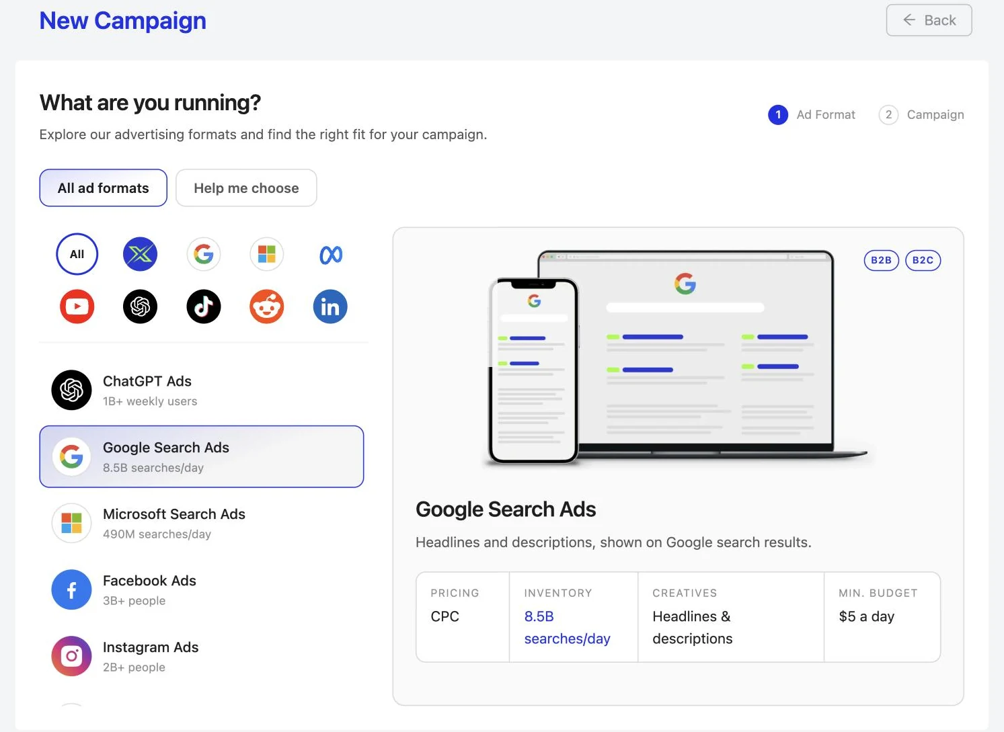1004x732 pixels.
Task: Filter ad formats by Meta icon
Action: (x=330, y=254)
